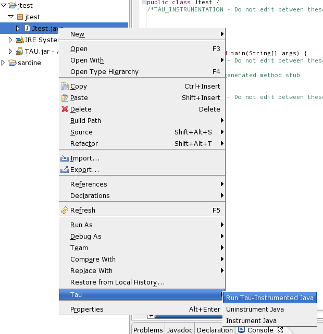
Task: Click the Copy icon in context menu
Action: [x=65, y=86]
